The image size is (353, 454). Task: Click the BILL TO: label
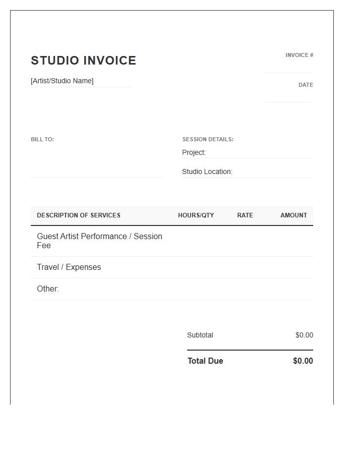coord(42,139)
